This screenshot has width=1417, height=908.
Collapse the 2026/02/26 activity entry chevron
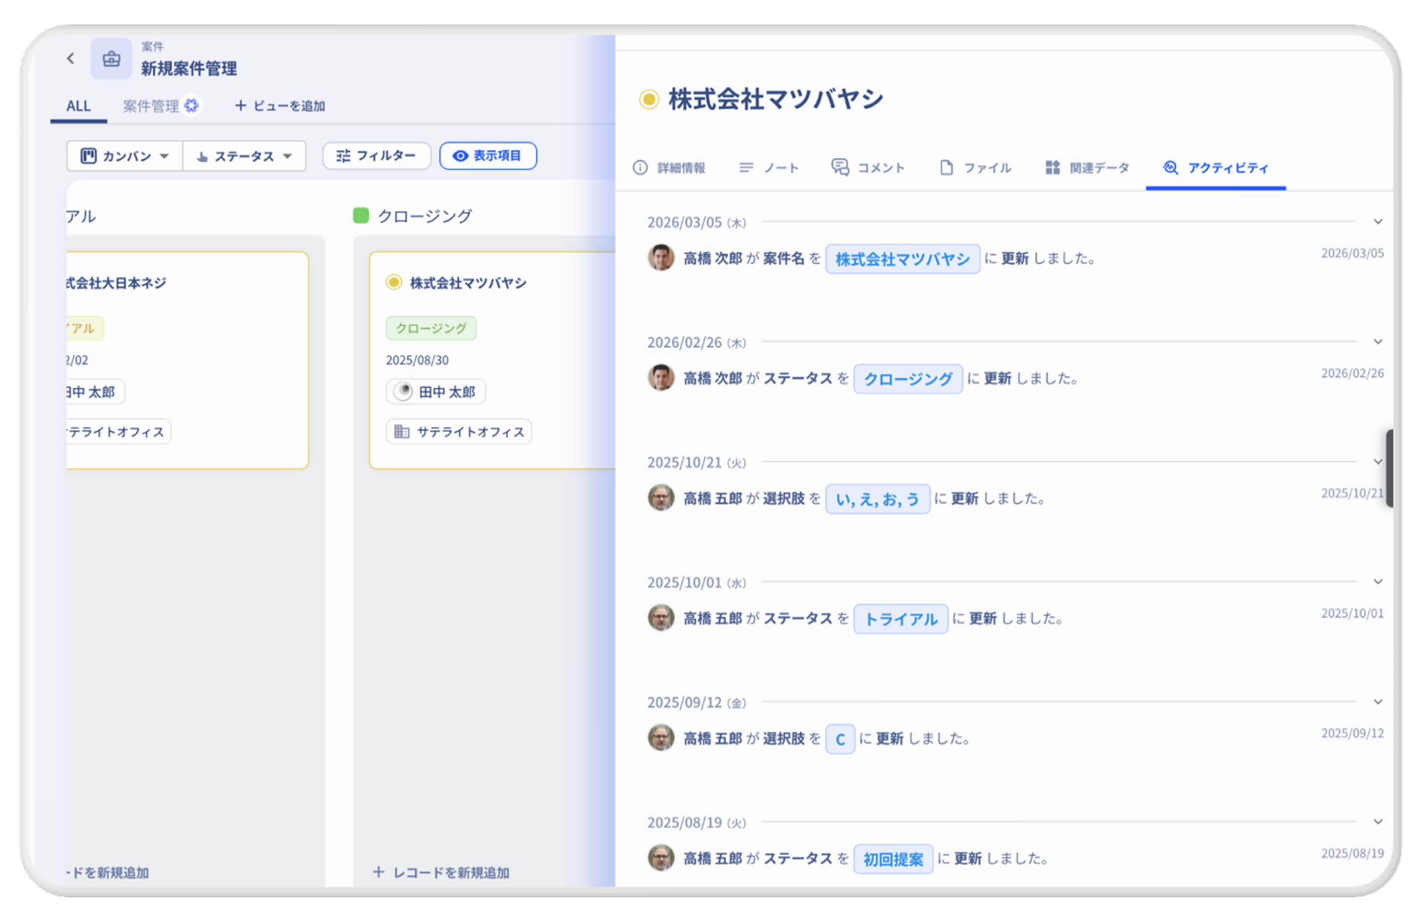[1378, 341]
